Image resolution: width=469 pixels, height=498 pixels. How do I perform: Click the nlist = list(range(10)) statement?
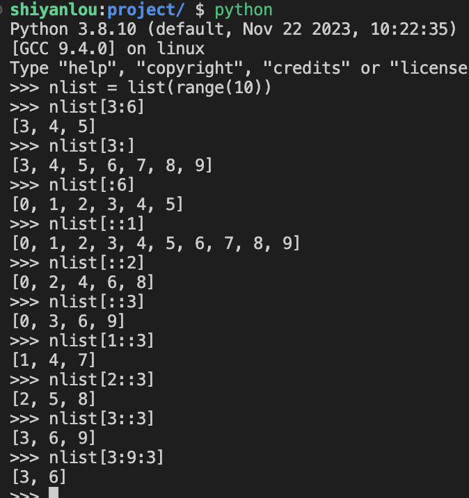coord(159,88)
